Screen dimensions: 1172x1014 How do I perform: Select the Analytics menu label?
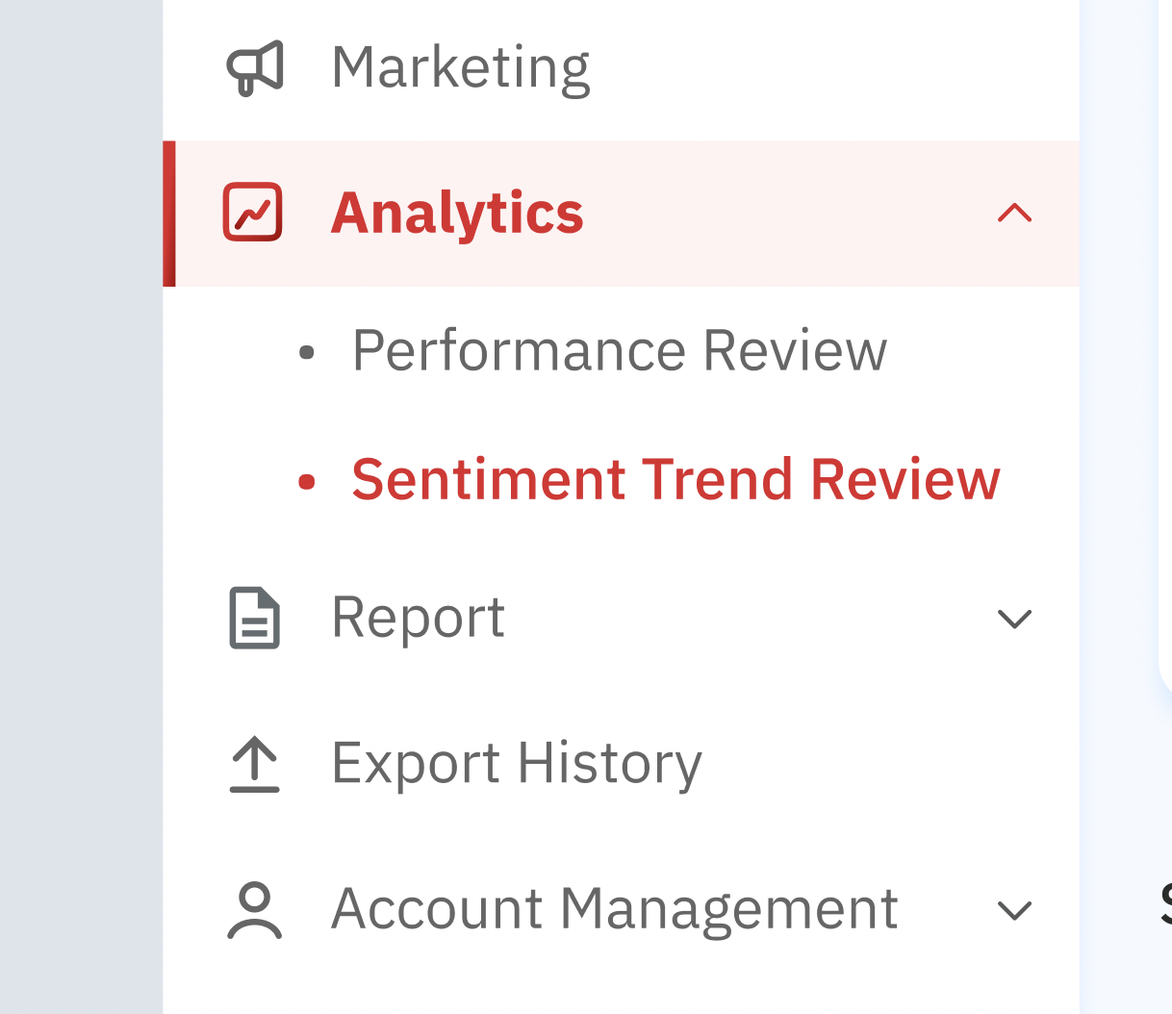[x=457, y=213]
